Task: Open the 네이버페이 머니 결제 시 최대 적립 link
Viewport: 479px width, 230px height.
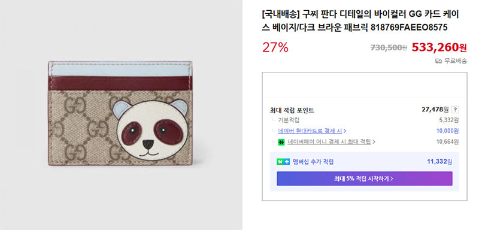Action: click(x=329, y=142)
